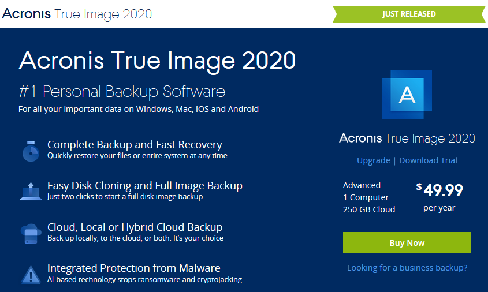Viewport: 488px width, 292px height.
Task: Click 'For all your important data' tagline
Action: click(139, 109)
